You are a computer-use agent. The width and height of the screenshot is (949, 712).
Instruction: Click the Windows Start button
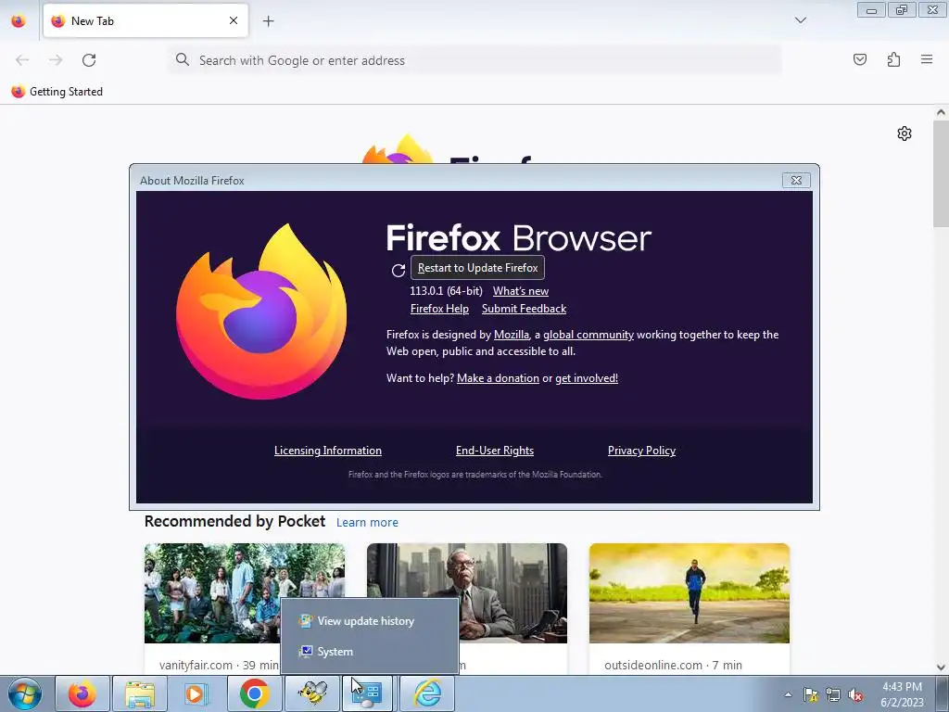pyautogui.click(x=25, y=693)
